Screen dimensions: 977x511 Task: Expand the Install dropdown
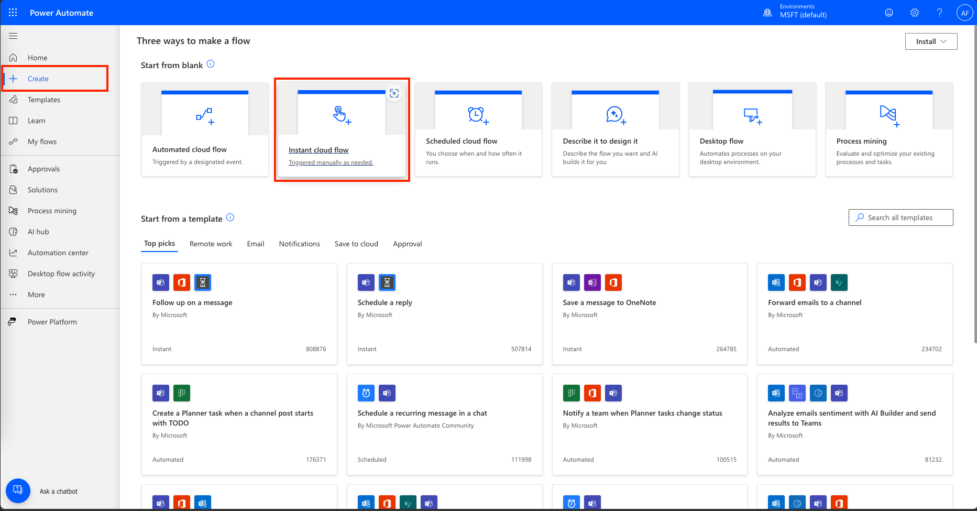pyautogui.click(x=931, y=41)
